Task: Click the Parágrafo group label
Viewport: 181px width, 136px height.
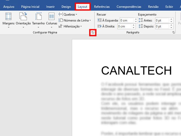Action: (x=133, y=32)
